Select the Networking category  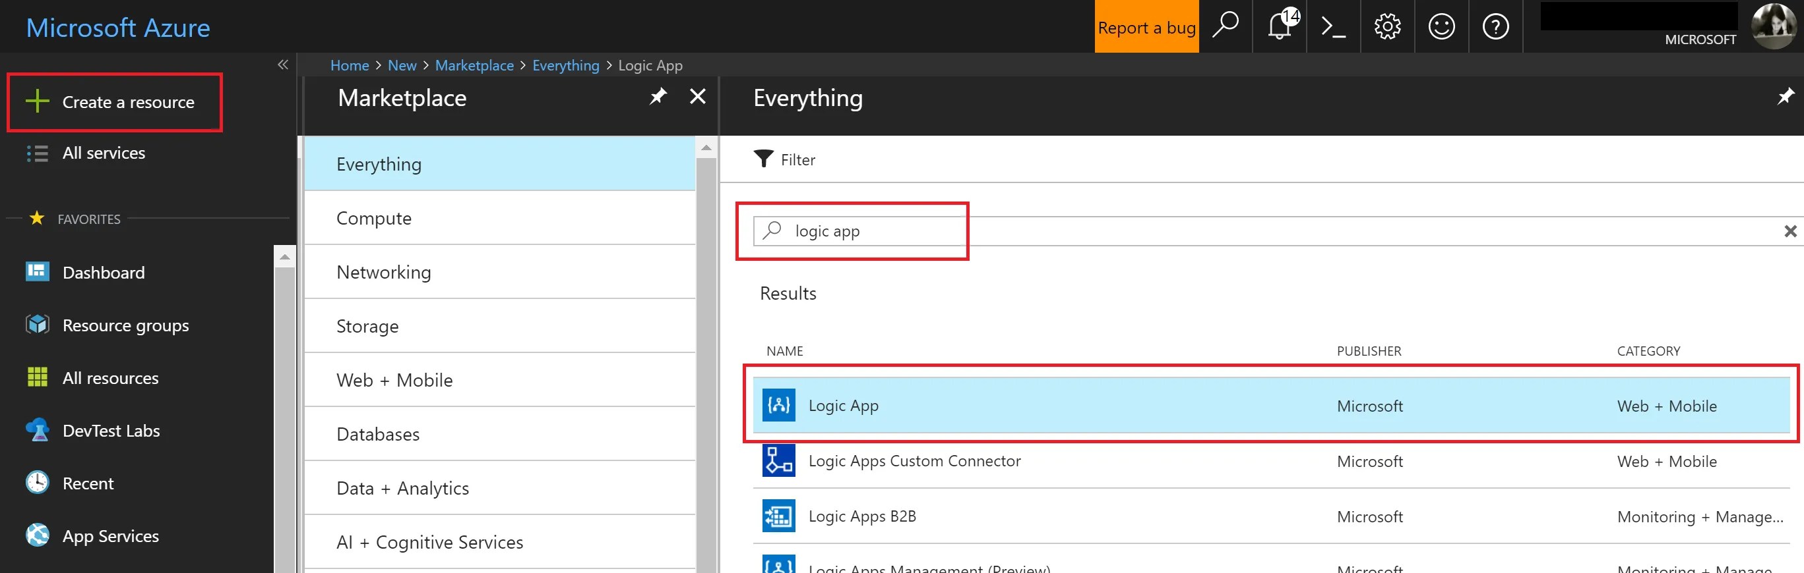coord(500,272)
